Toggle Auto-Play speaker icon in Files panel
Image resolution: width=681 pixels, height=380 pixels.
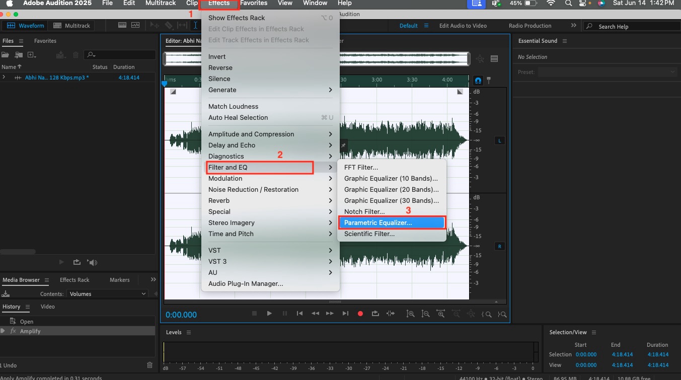coord(92,262)
